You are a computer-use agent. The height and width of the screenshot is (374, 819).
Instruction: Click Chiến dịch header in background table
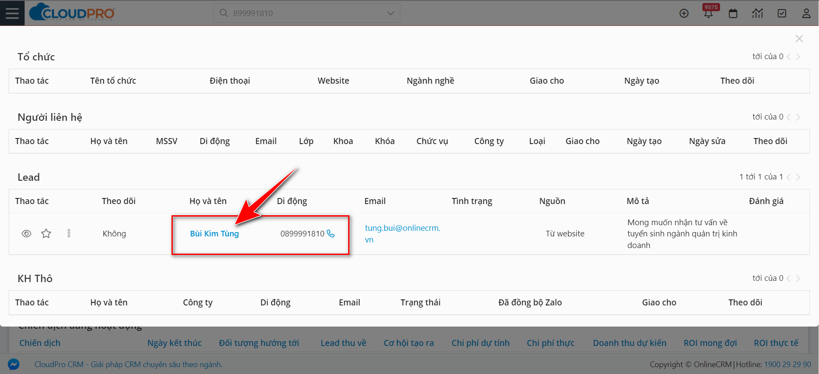tap(40, 343)
